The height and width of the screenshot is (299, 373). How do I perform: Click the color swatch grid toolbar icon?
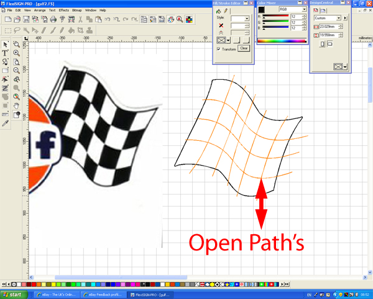click(189, 19)
